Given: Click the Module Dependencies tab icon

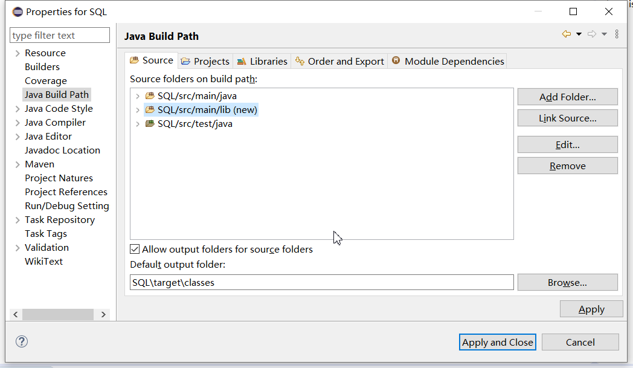Looking at the screenshot, I should pyautogui.click(x=396, y=60).
